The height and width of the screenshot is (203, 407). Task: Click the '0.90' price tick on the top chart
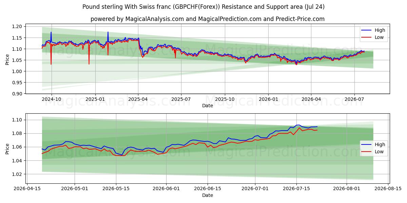pos(18,94)
